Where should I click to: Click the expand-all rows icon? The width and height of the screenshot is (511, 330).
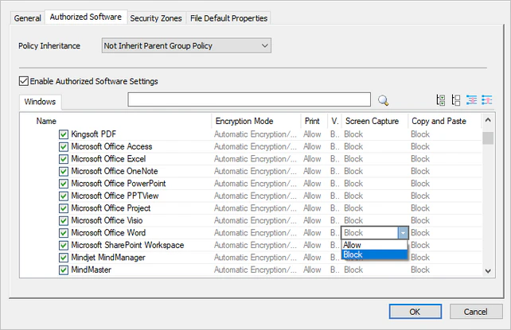[471, 100]
